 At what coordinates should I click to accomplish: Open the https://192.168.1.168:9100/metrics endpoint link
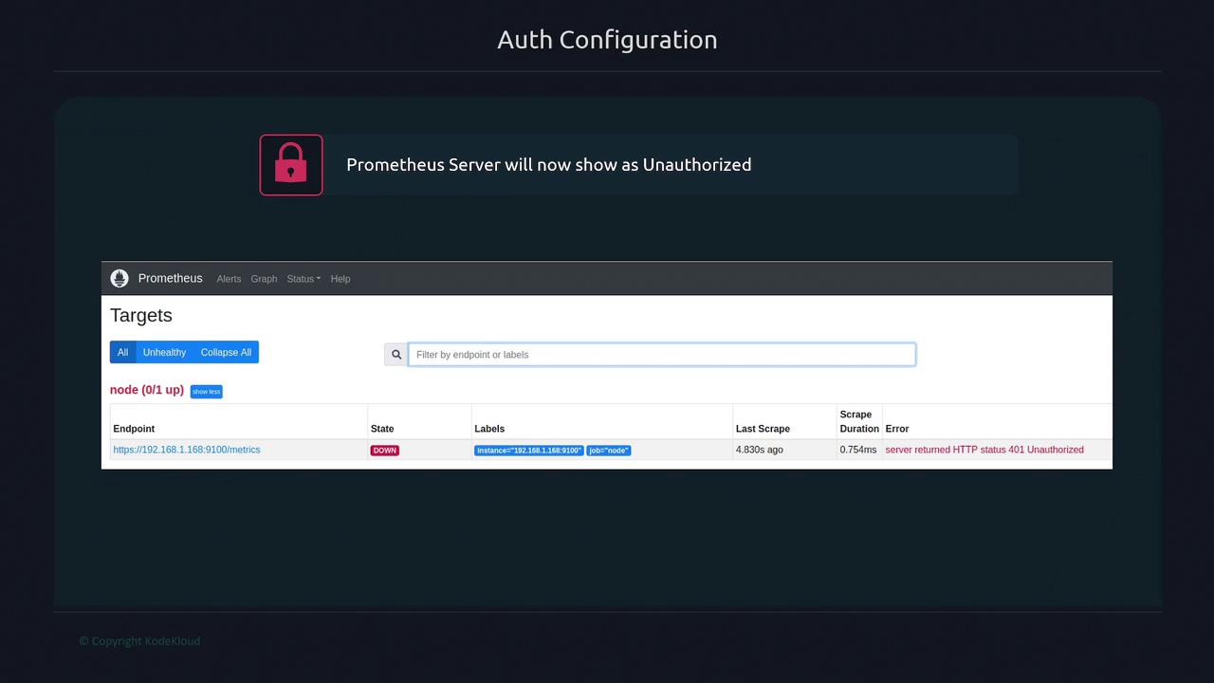(x=187, y=450)
